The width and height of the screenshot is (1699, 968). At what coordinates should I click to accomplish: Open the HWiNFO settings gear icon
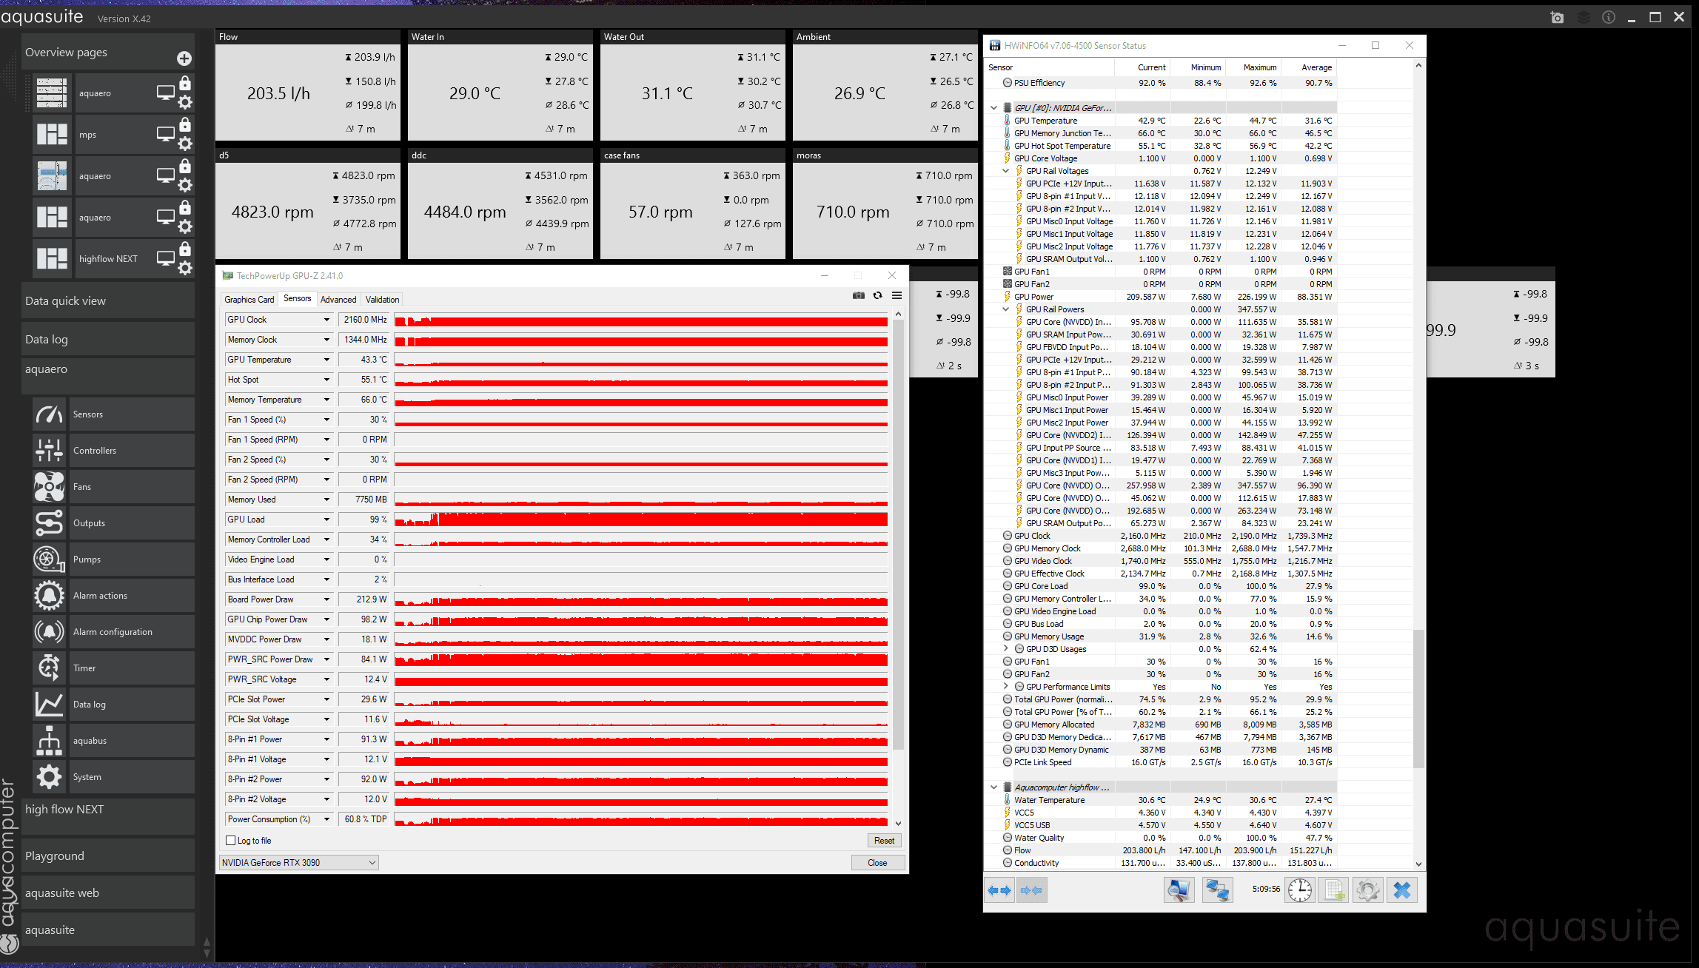pyautogui.click(x=1367, y=890)
